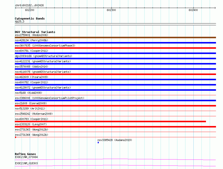
Task: Click the esv21609 (Conrad2009) label
Action: [31, 103]
